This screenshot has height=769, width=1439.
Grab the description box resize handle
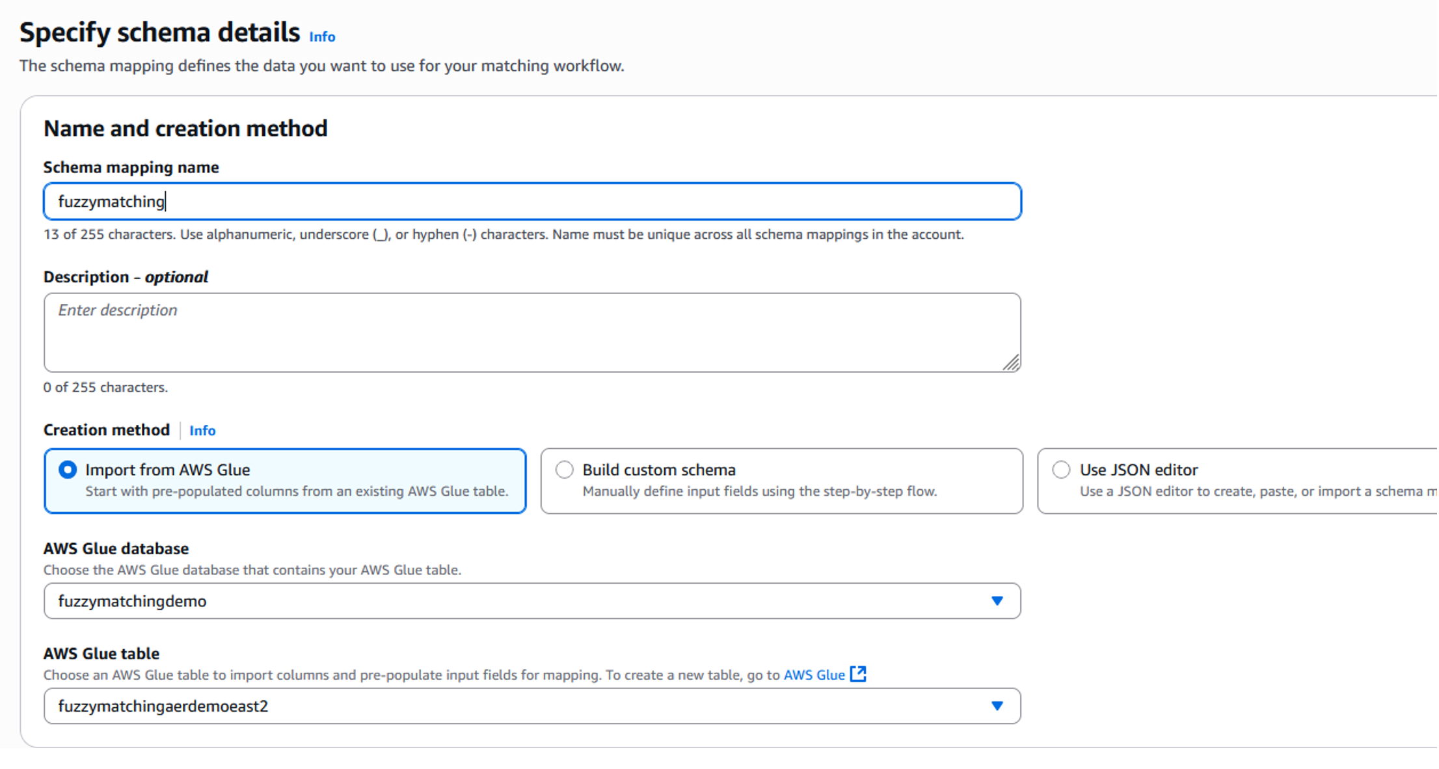coord(1011,363)
